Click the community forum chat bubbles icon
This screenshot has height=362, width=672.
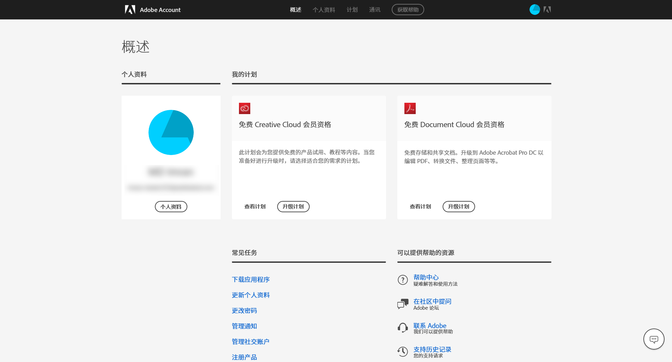(403, 304)
